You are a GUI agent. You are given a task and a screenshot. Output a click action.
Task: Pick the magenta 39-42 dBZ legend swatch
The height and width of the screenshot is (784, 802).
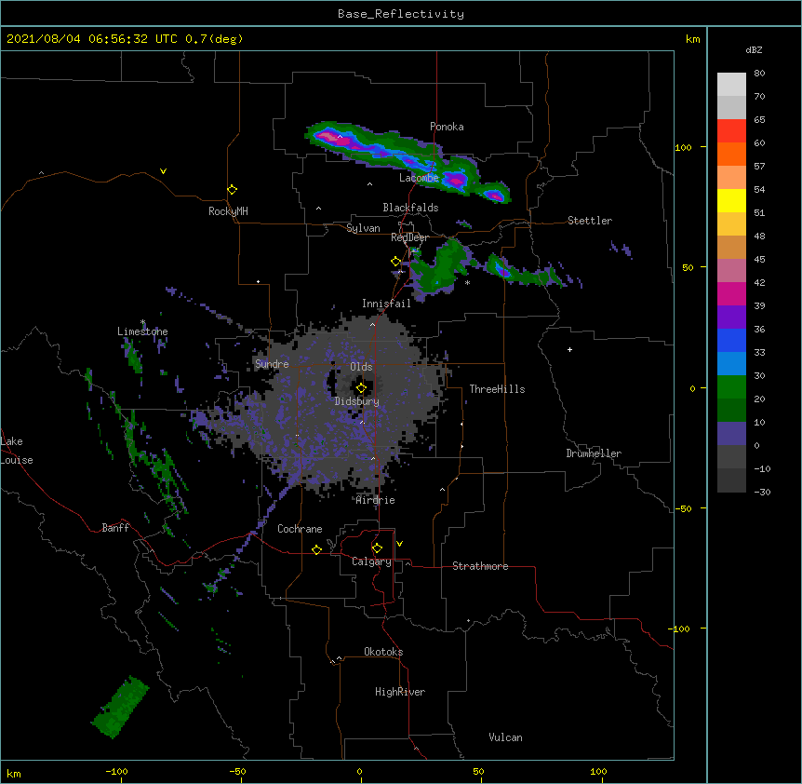point(731,293)
